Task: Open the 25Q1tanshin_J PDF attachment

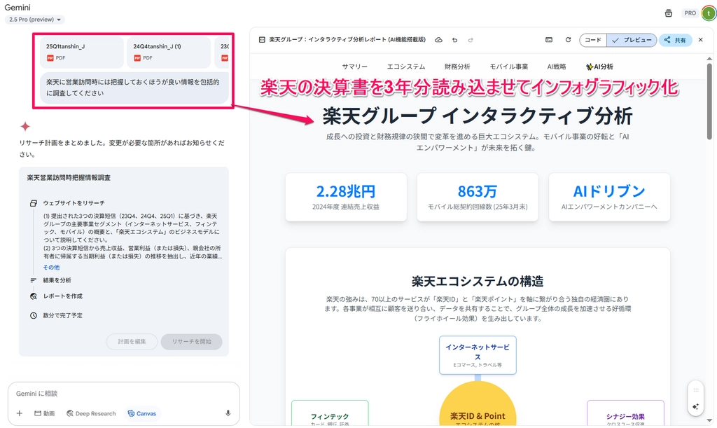Action: tap(83, 52)
